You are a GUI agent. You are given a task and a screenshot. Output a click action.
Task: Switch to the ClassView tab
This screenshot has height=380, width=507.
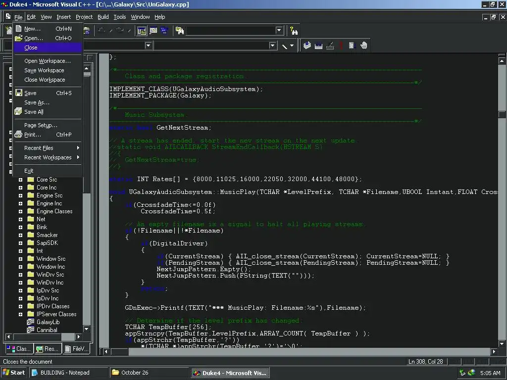[19, 349]
